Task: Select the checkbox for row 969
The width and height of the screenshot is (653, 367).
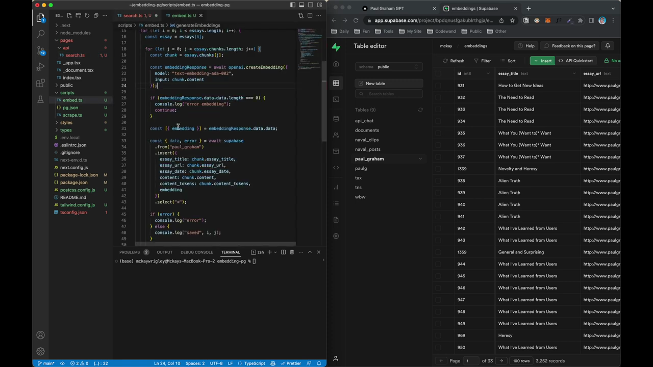Action: click(438, 335)
